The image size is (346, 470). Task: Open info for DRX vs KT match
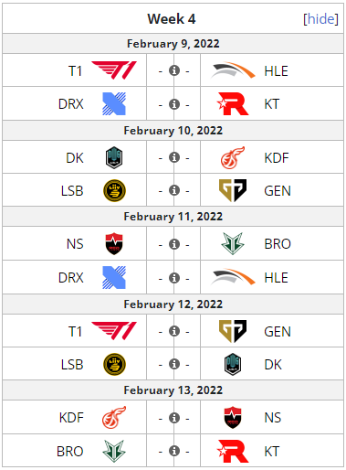pyautogui.click(x=174, y=104)
